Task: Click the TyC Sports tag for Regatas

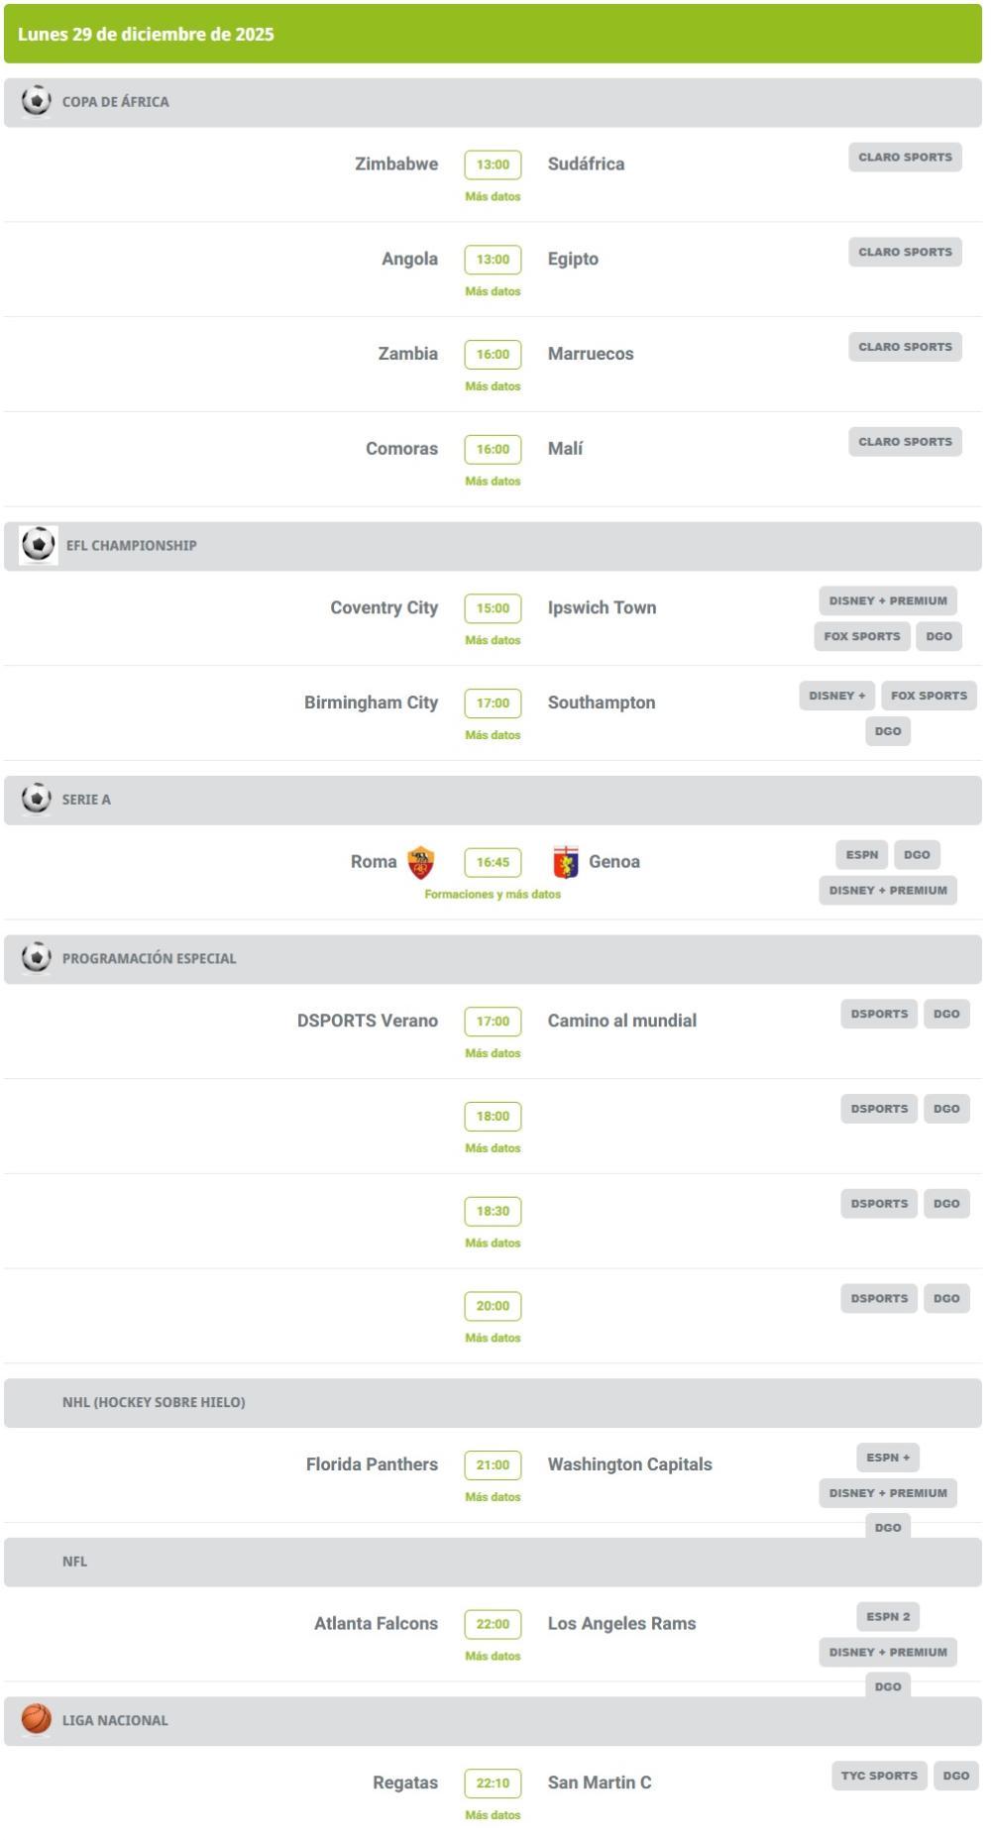Action: coord(879,1775)
